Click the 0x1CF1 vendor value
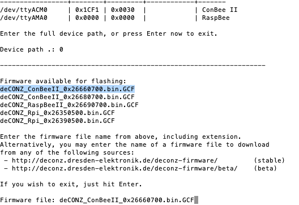Image resolution: width=299 pixels, height=205 pixels. [x=87, y=10]
